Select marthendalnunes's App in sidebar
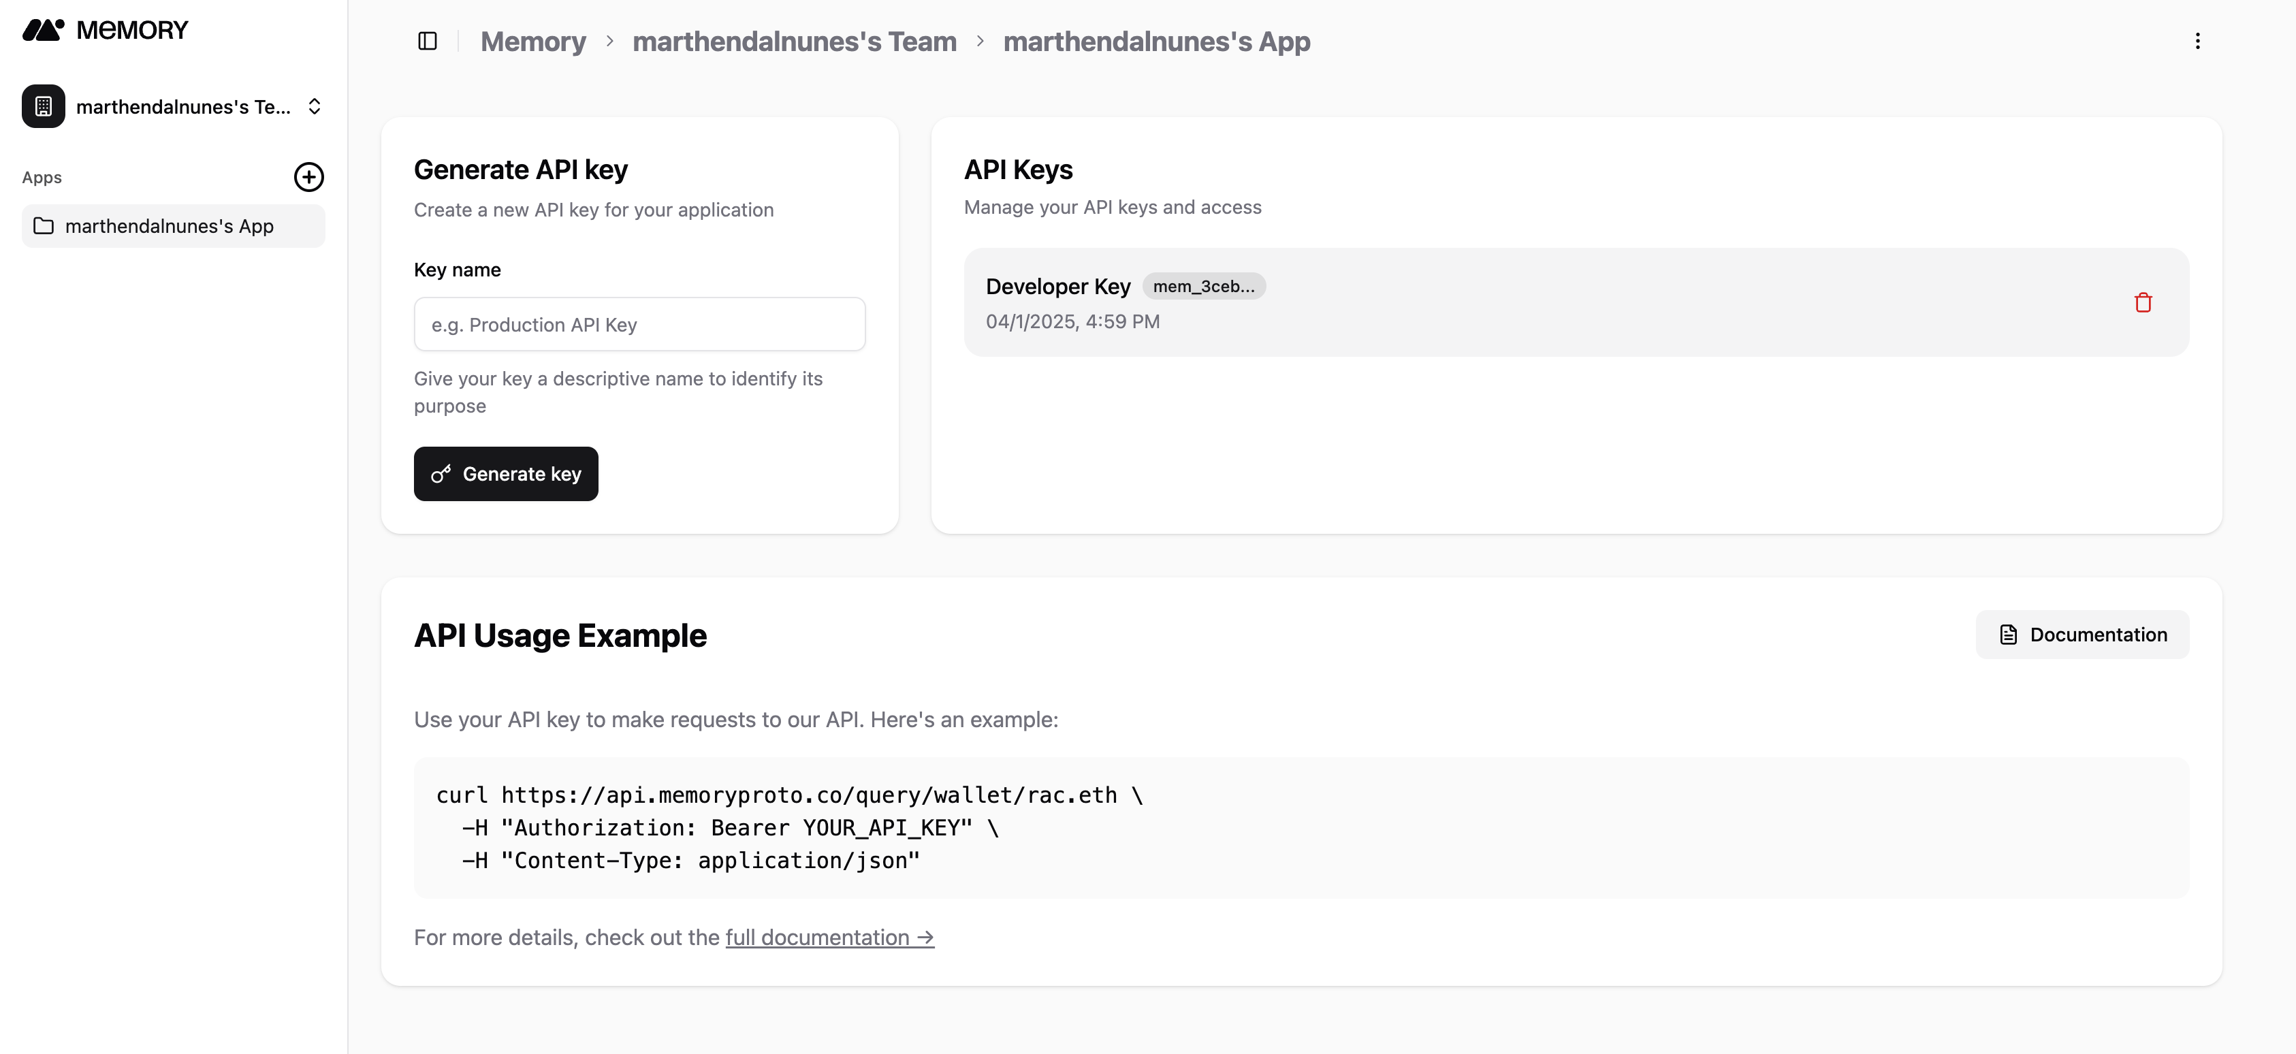This screenshot has height=1054, width=2296. (x=170, y=226)
